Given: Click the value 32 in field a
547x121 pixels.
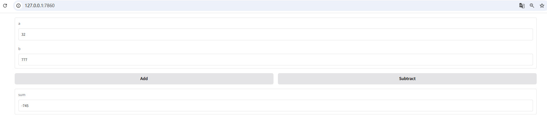Looking at the screenshot, I should click(x=23, y=34).
